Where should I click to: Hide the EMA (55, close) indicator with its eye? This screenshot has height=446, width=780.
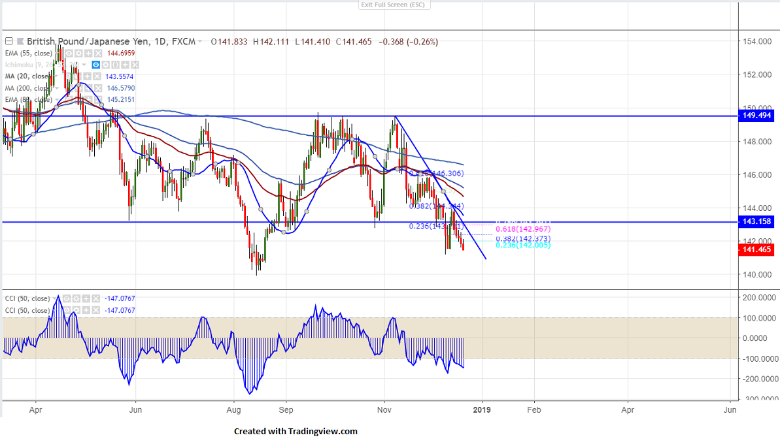tap(69, 53)
